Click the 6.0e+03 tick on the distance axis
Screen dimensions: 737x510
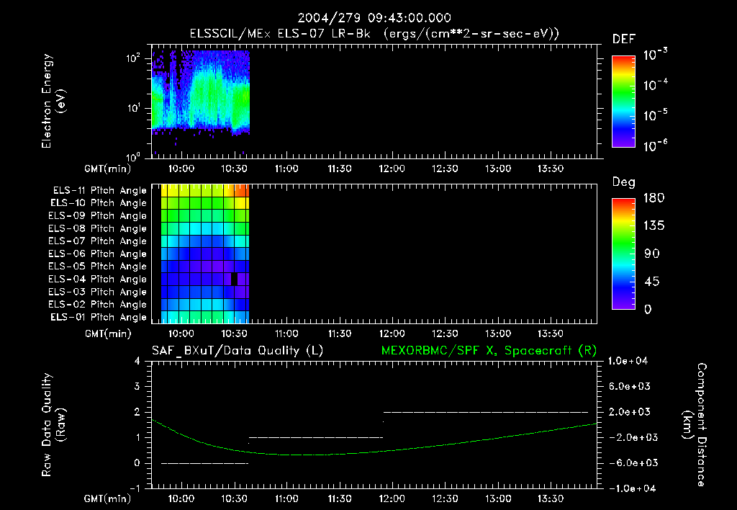click(630, 387)
